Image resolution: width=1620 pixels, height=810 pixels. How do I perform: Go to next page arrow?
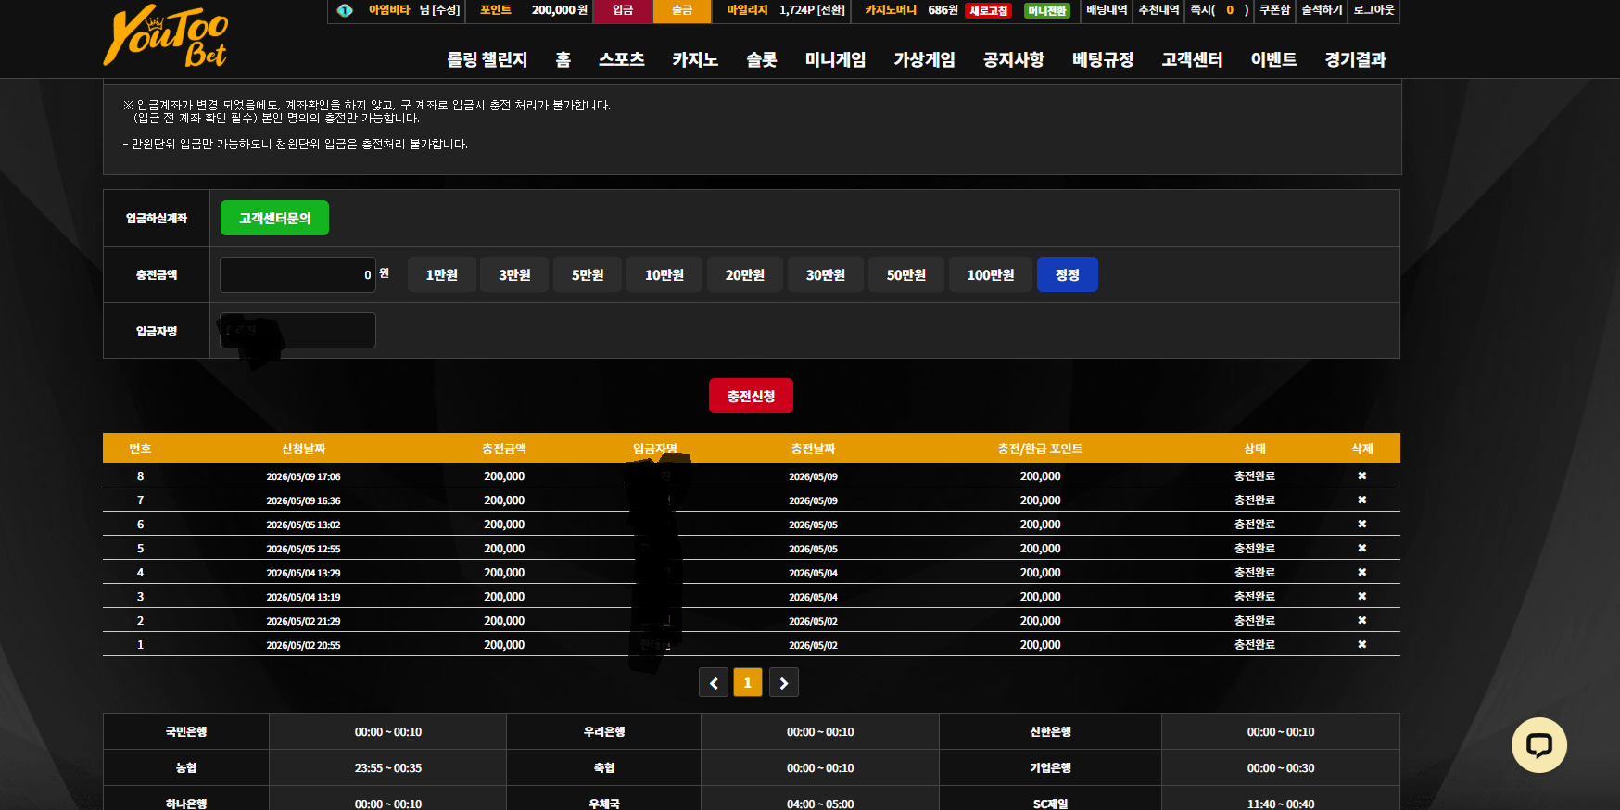pyautogui.click(x=783, y=682)
